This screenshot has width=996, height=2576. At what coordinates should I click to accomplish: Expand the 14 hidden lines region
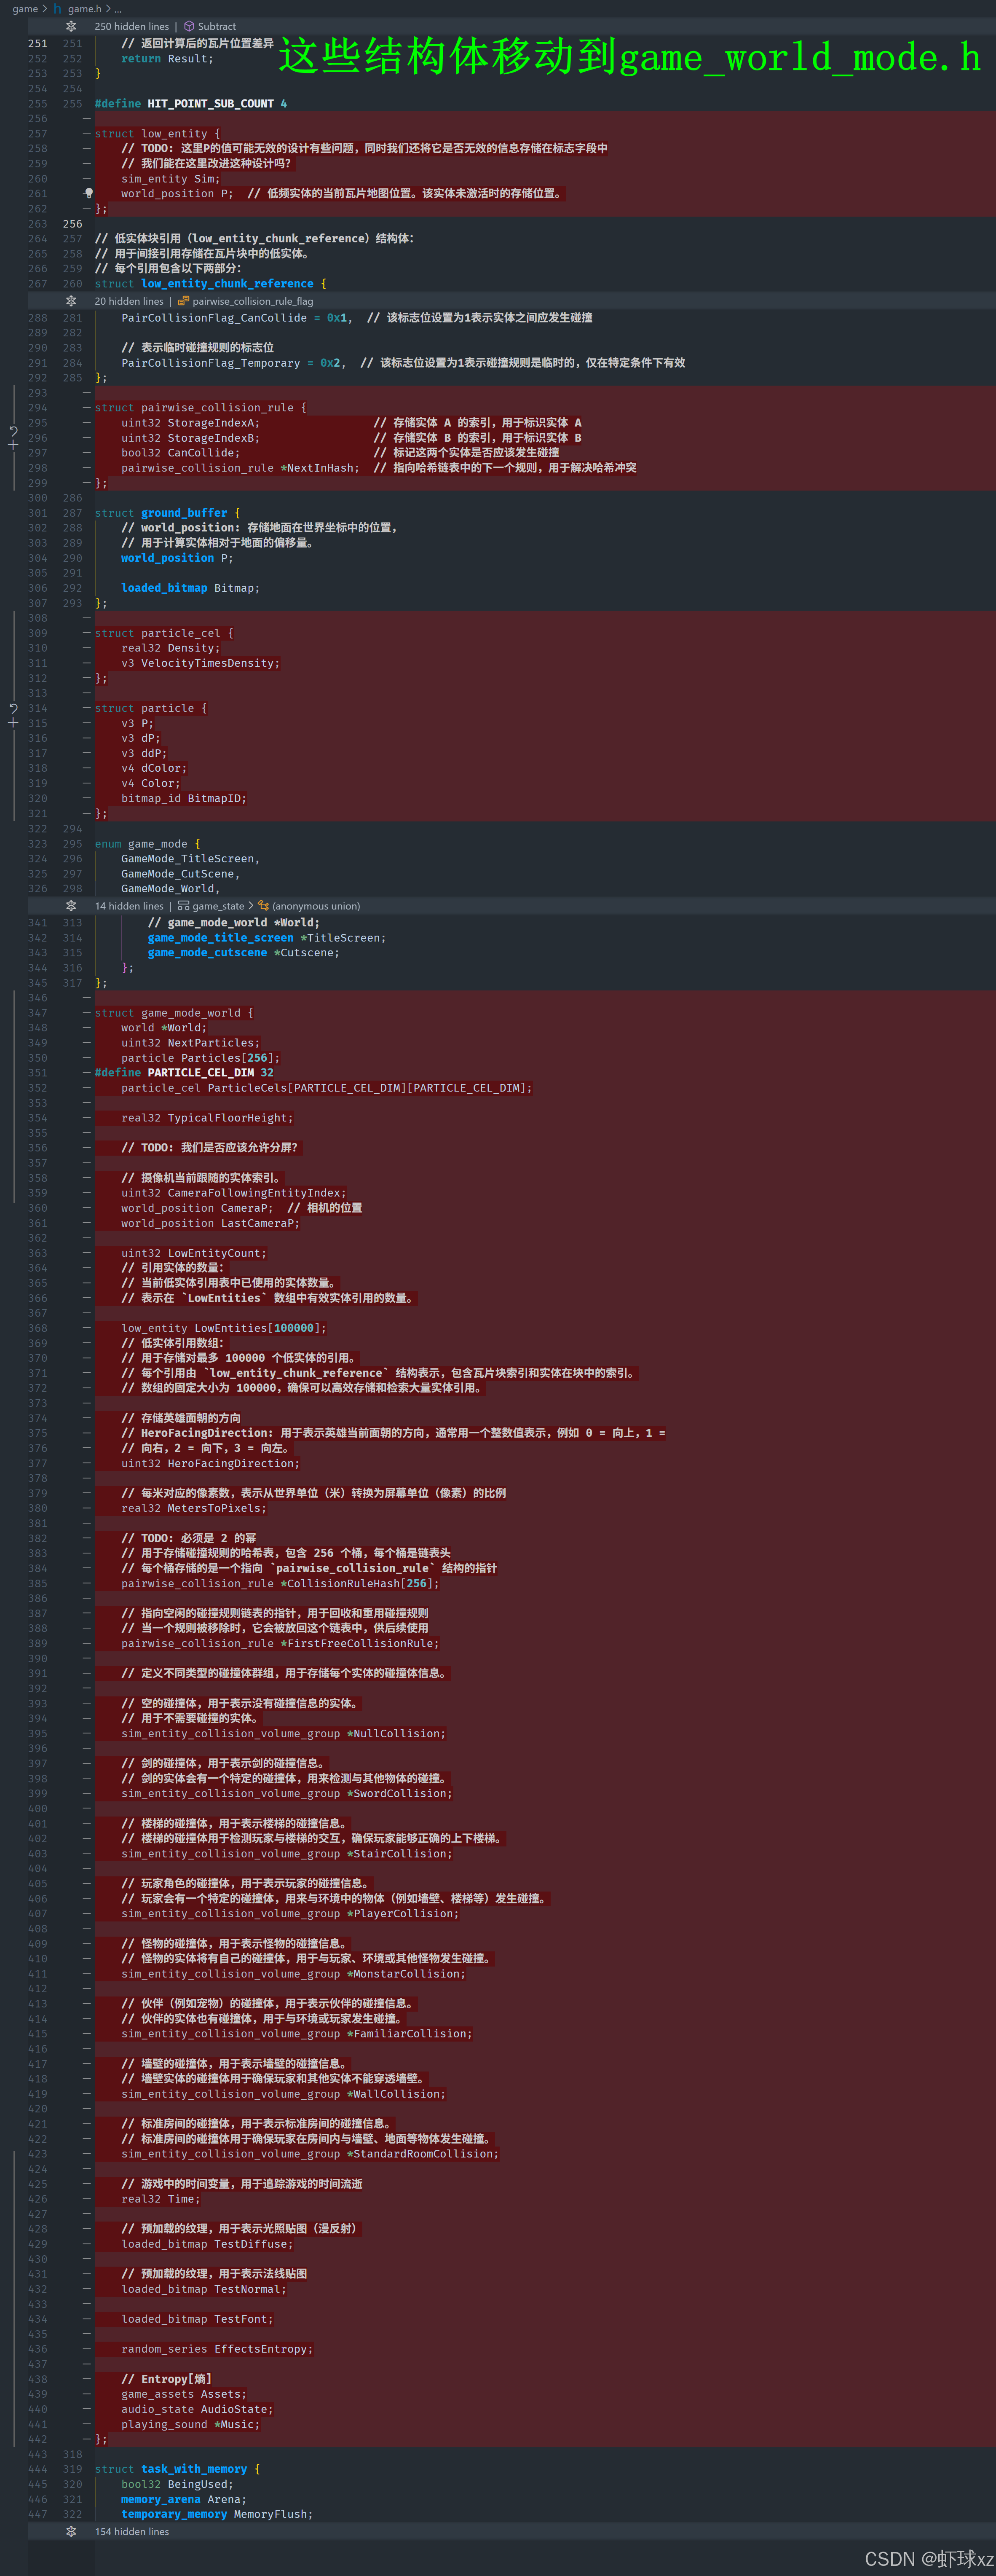(x=71, y=906)
